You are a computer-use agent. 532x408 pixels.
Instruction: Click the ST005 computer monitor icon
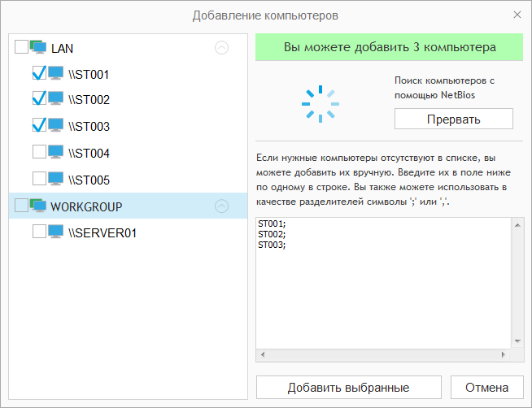56,179
